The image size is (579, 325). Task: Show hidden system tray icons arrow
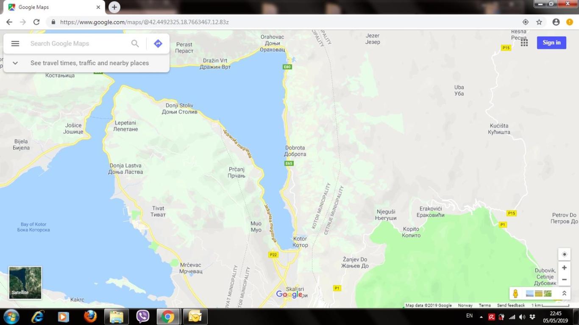point(481,317)
